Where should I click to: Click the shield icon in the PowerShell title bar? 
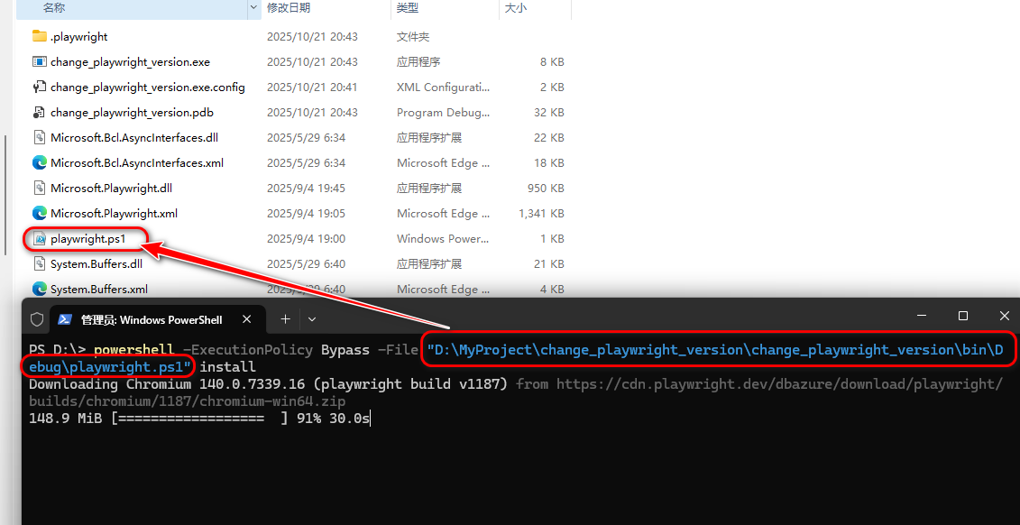[37, 319]
